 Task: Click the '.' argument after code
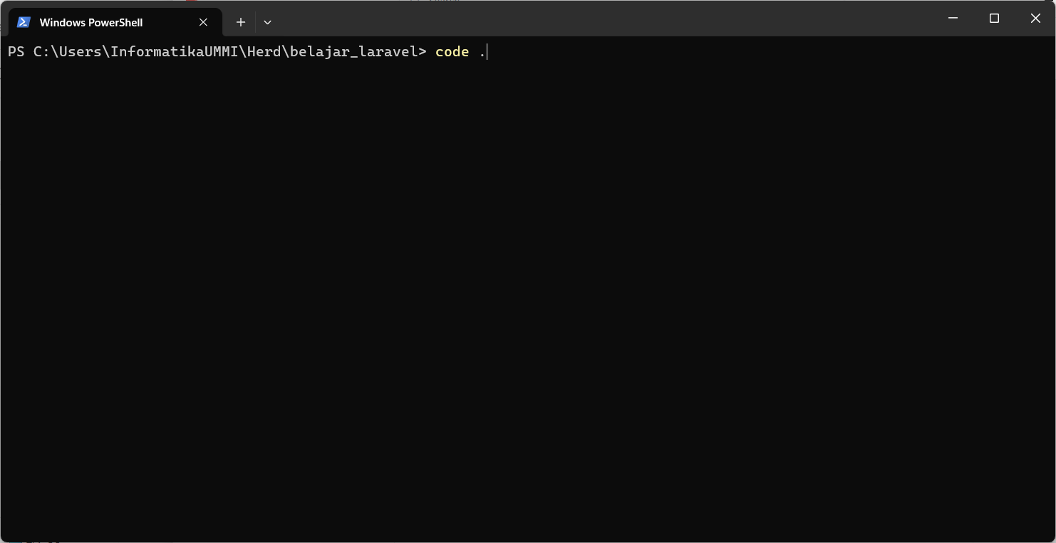tap(481, 51)
